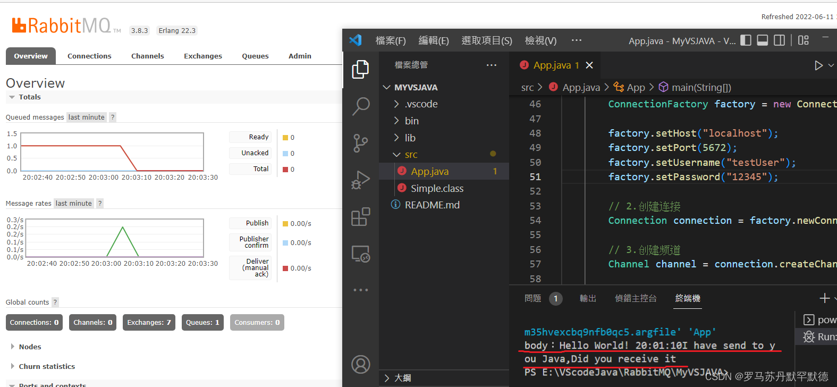The width and height of the screenshot is (837, 387).
Task: Select the pow terminal instance
Action: (x=819, y=319)
